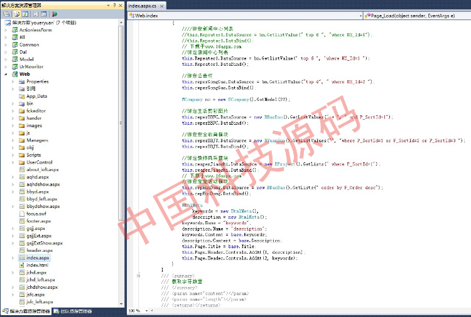Click the Bll project icon
471x317 pixels.
pyautogui.click(x=14, y=37)
